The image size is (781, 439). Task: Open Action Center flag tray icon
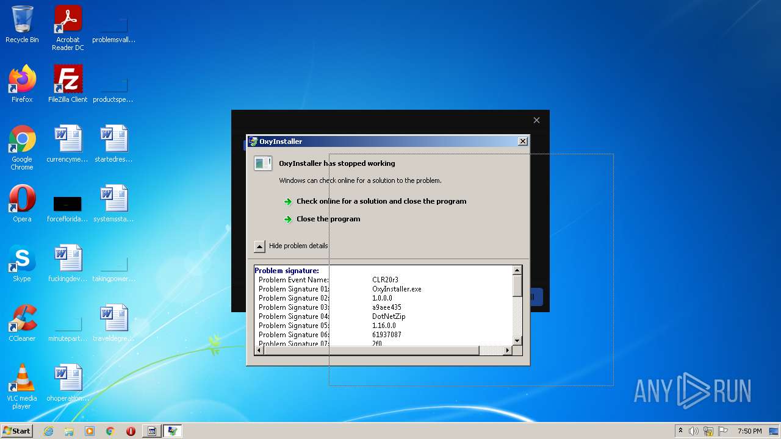tap(722, 431)
